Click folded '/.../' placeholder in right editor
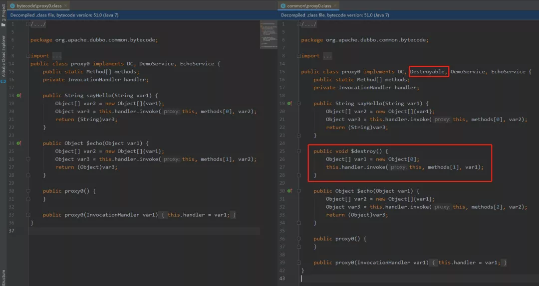 click(309, 24)
